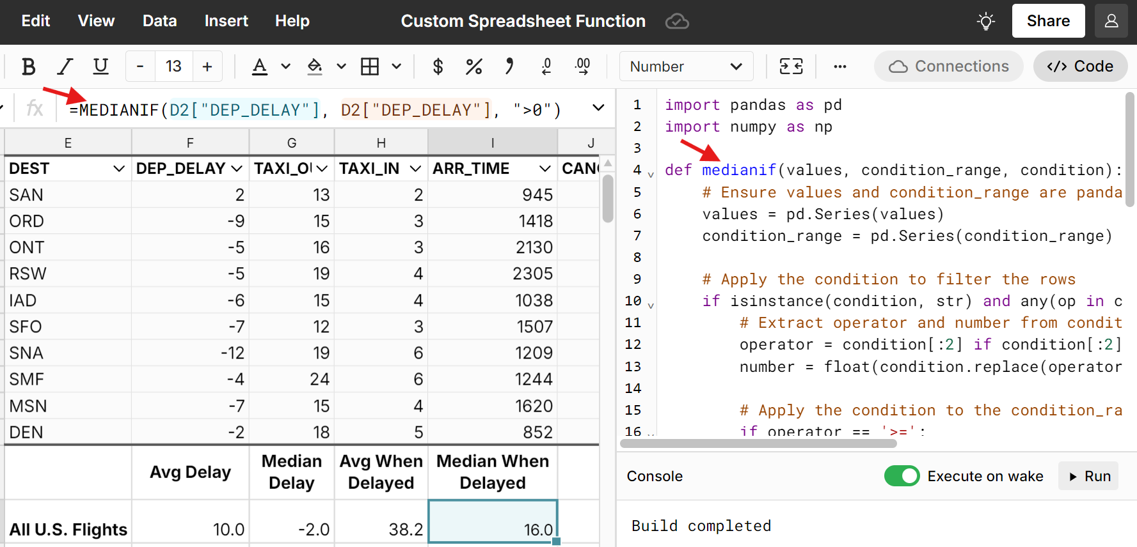The height and width of the screenshot is (547, 1137).
Task: Click the Share button
Action: point(1047,21)
